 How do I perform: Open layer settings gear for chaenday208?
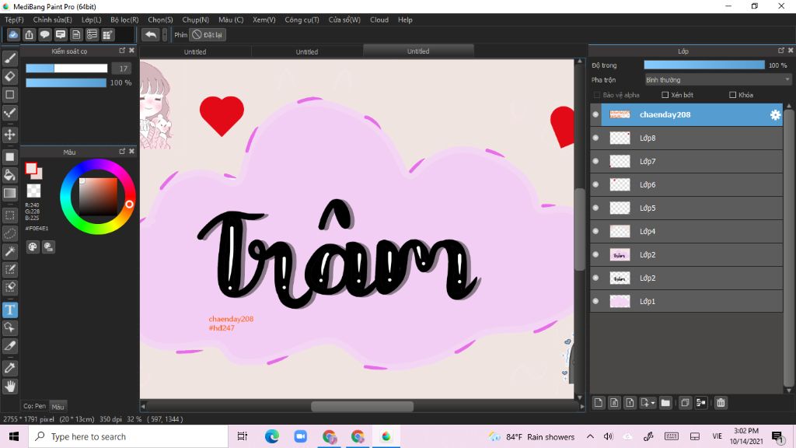pyautogui.click(x=775, y=115)
